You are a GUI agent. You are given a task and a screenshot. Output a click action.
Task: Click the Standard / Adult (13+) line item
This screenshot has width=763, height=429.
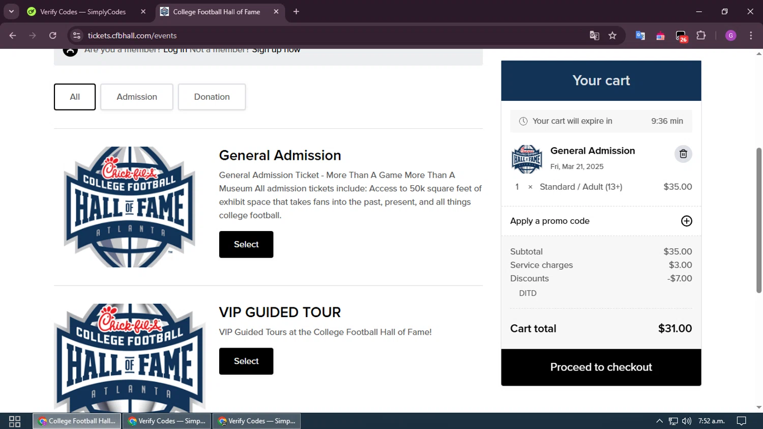pos(581,187)
